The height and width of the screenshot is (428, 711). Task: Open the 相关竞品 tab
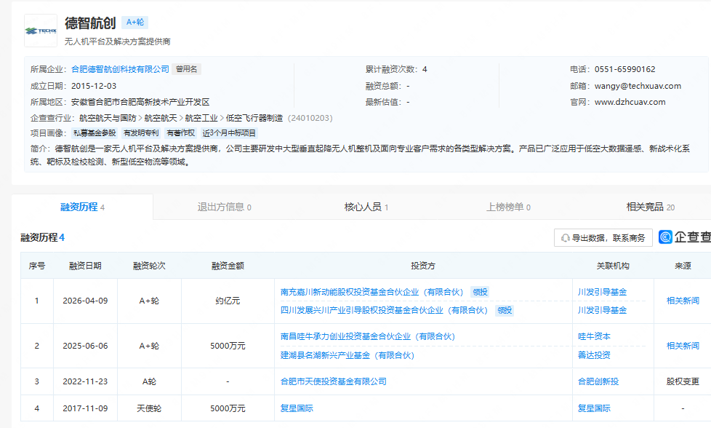pos(650,207)
